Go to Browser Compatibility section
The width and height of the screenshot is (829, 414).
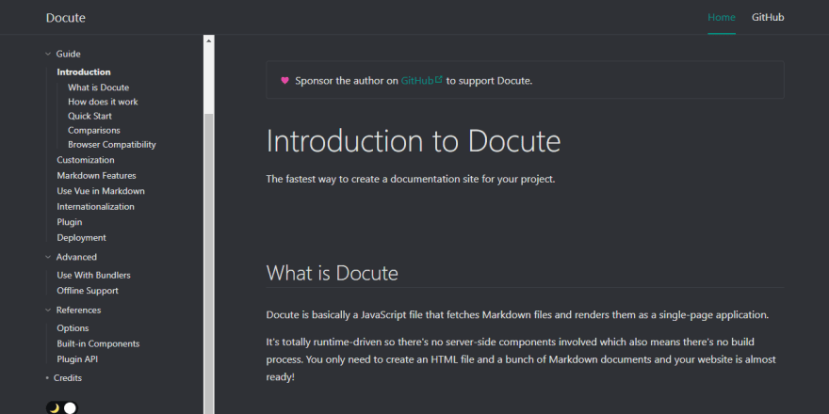[112, 145]
